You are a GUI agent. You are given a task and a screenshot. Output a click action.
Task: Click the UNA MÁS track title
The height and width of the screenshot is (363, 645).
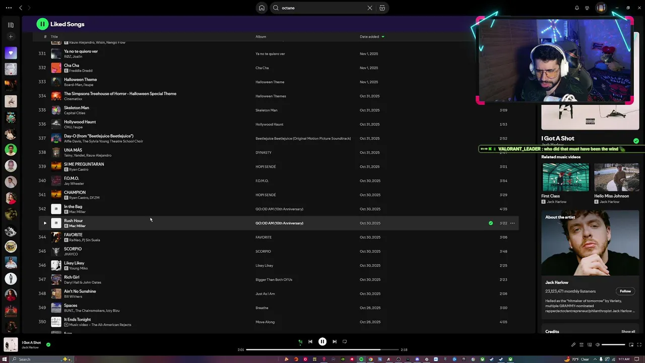73,150
